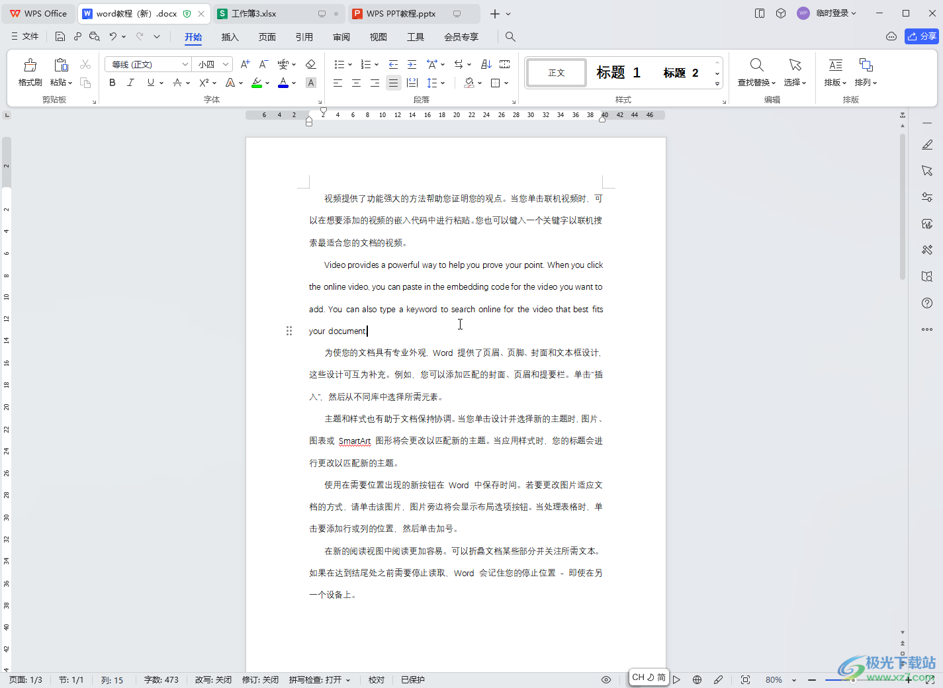Click the Format Painter (格式刷) icon
The height and width of the screenshot is (688, 943).
click(x=30, y=65)
